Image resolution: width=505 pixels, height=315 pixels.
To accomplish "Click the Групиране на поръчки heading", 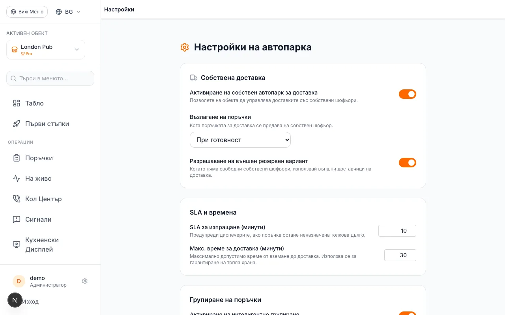I will 225,300.
